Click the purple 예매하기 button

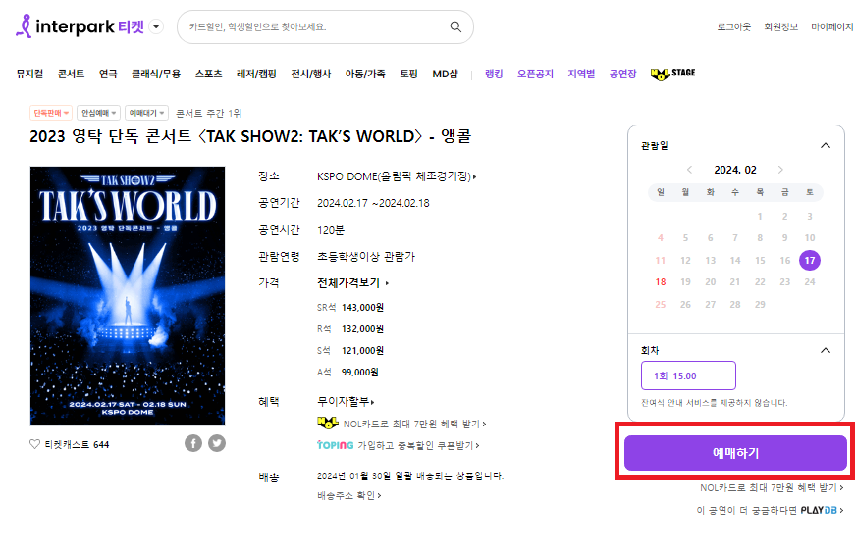click(x=735, y=453)
